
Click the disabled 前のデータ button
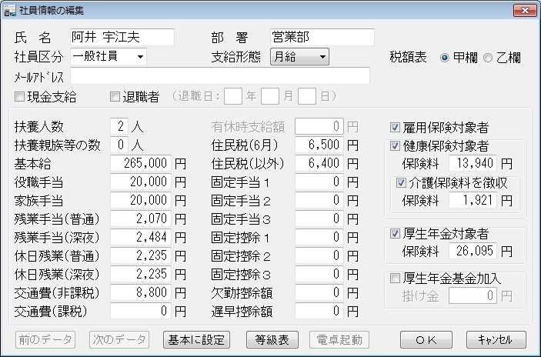coord(45,340)
